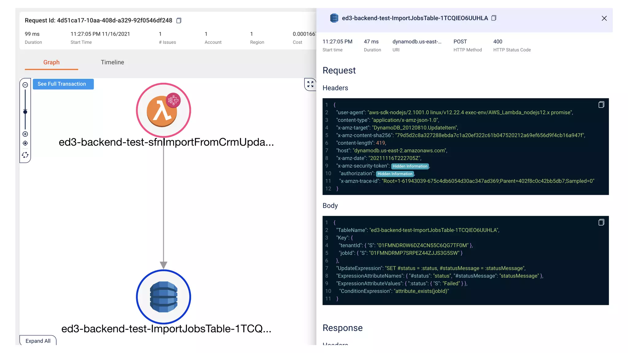The height and width of the screenshot is (353, 628).
Task: Click the 47 ms Duration value
Action: pos(371,42)
